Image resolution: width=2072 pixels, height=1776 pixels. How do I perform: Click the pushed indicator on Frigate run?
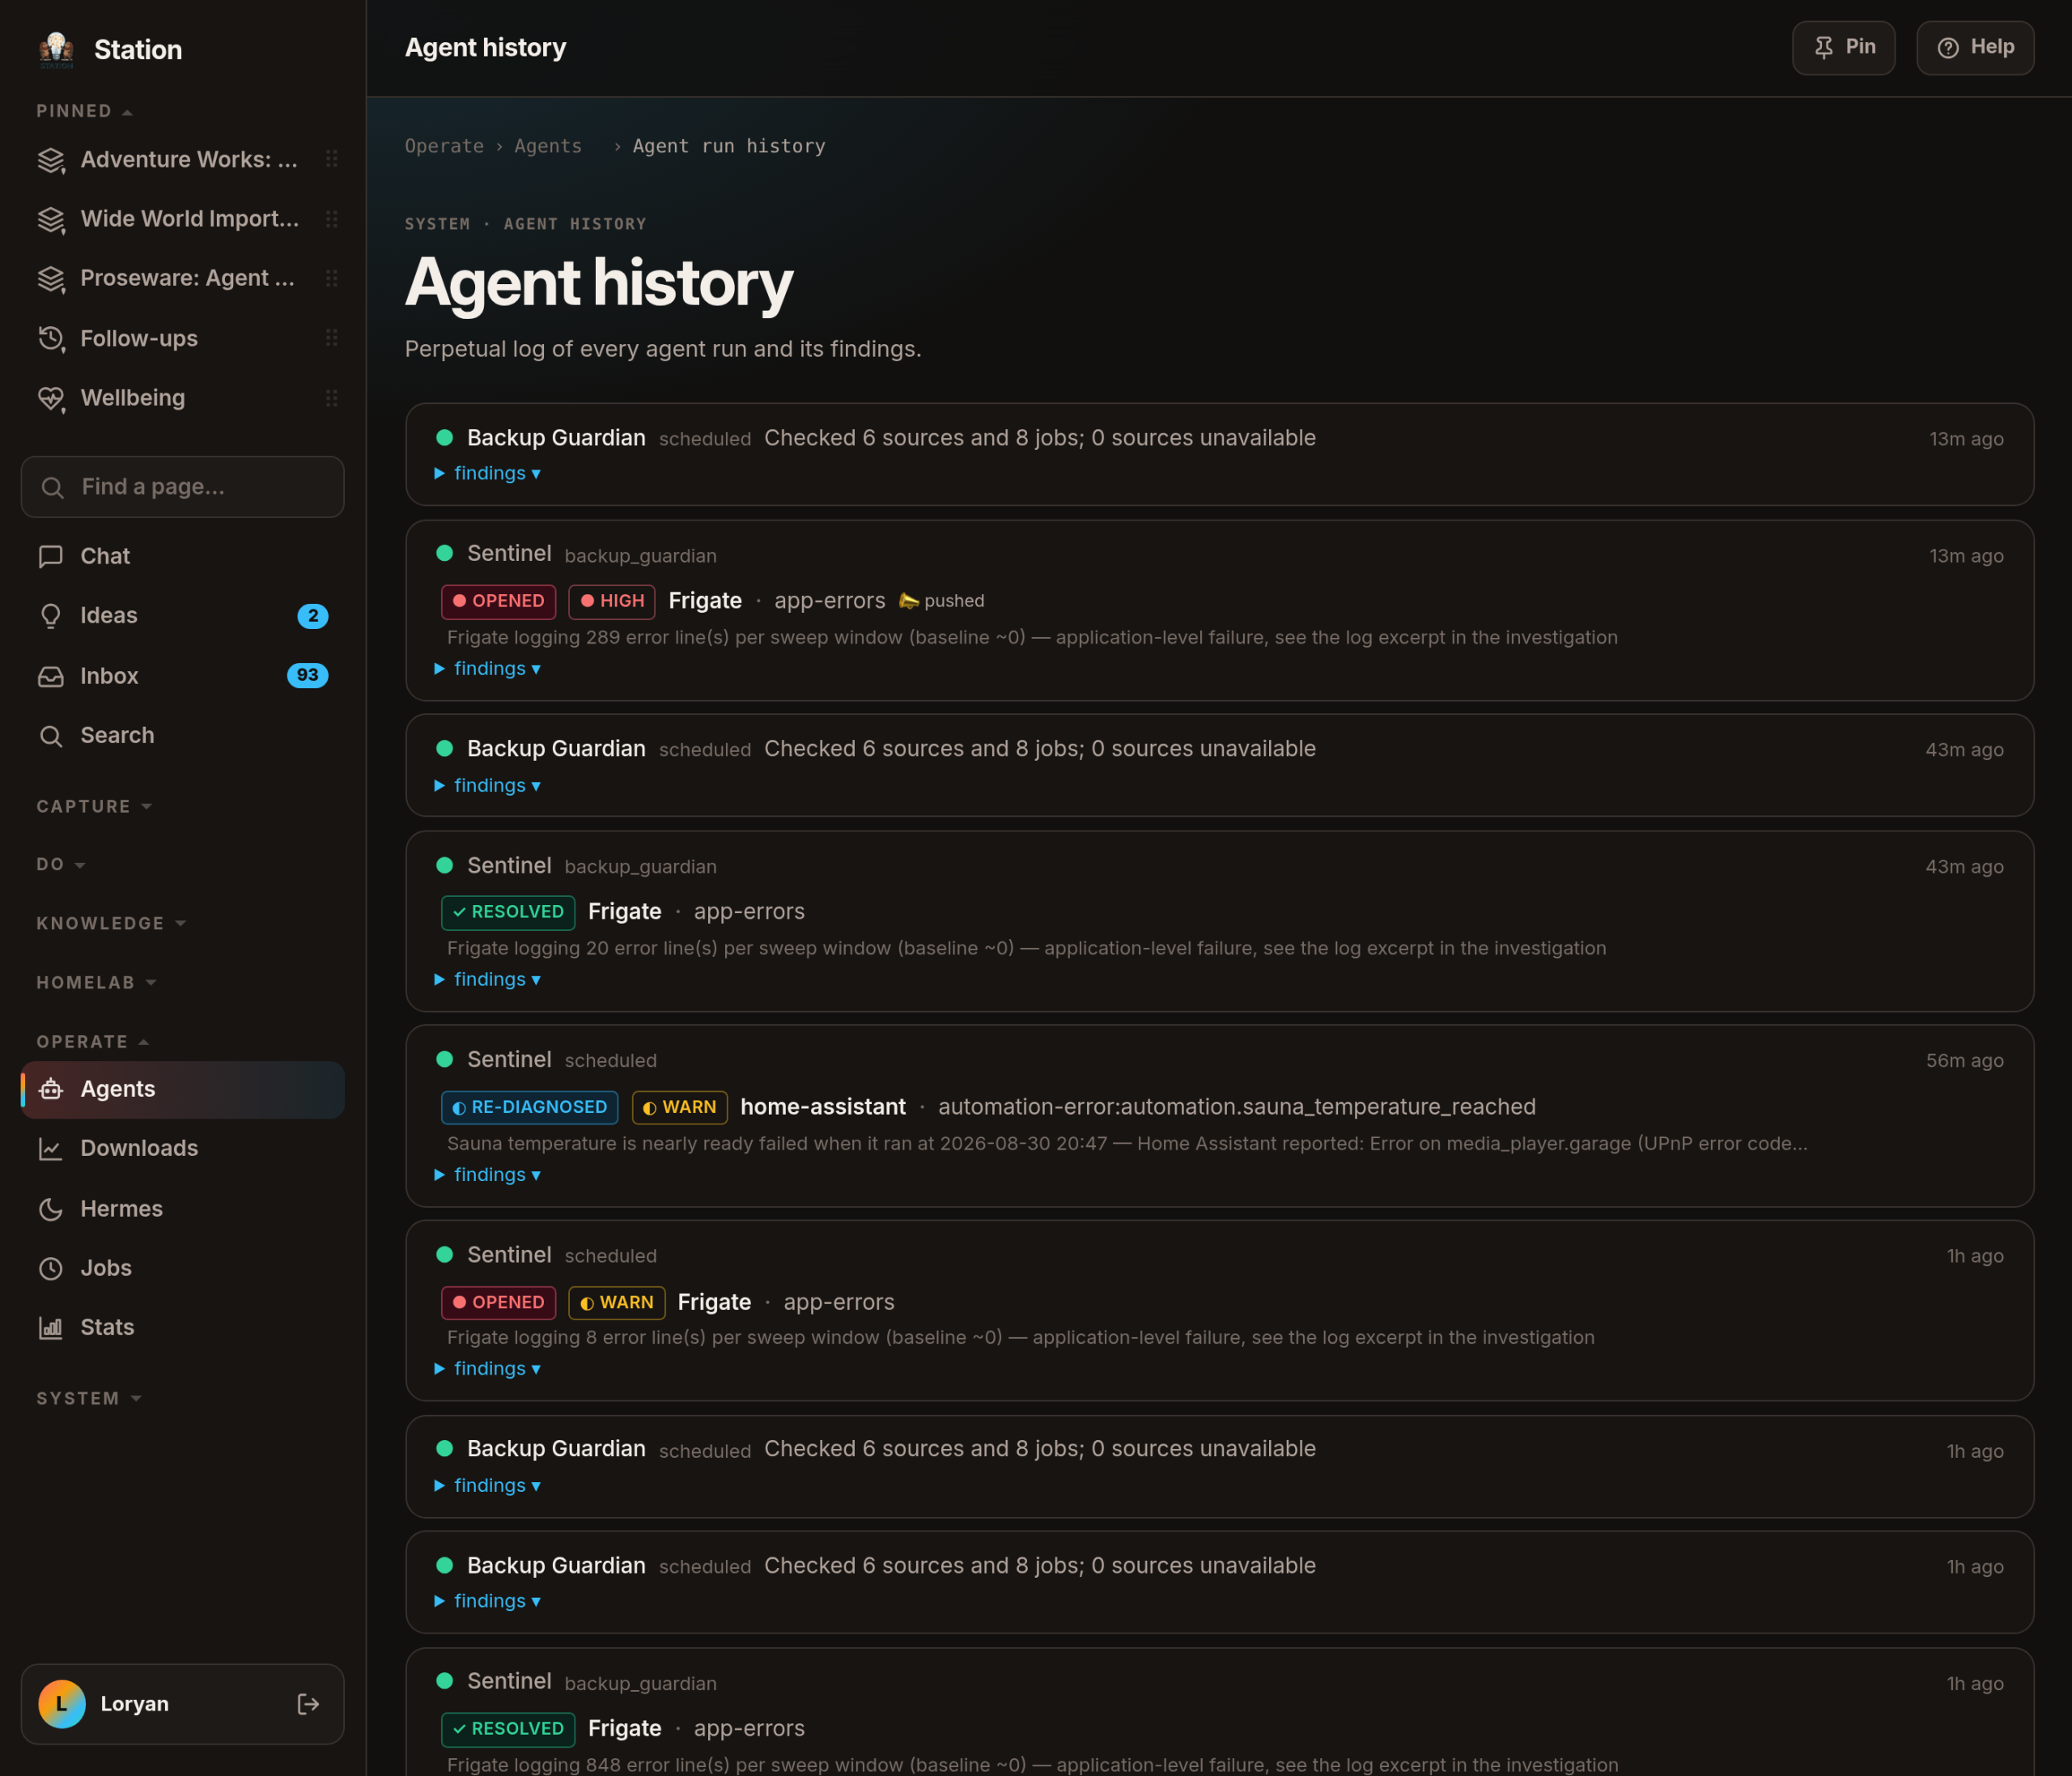(x=941, y=601)
